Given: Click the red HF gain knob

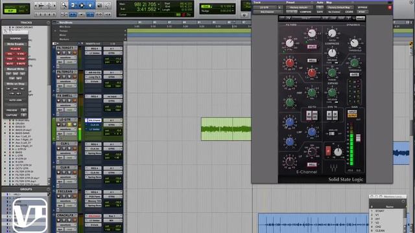Looking at the screenshot, I should pos(290,63).
